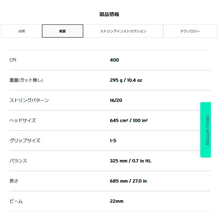
Task: Click the バランス value 325 mm
Action: 119,161
